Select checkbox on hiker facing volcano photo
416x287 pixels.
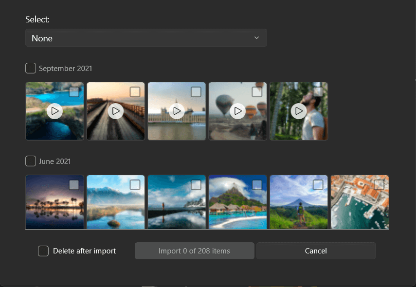[x=318, y=185]
